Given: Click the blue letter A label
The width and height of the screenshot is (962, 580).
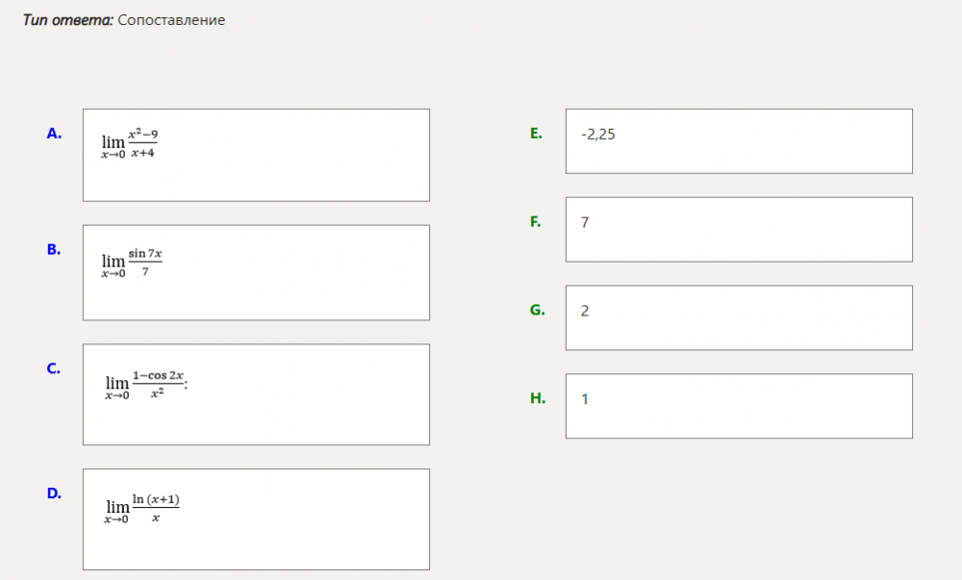Looking at the screenshot, I should pos(54,134).
